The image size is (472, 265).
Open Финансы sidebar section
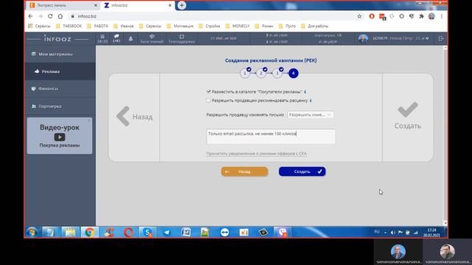point(60,89)
